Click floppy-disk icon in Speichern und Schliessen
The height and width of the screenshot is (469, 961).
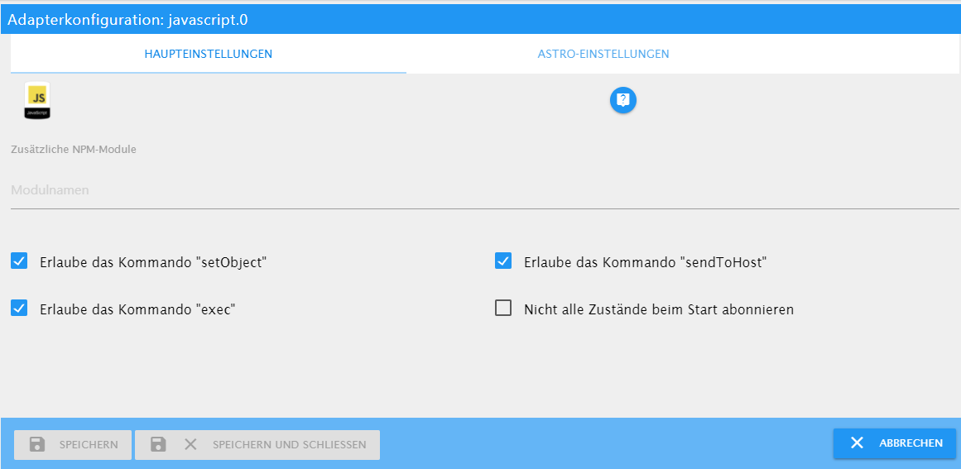click(x=159, y=444)
